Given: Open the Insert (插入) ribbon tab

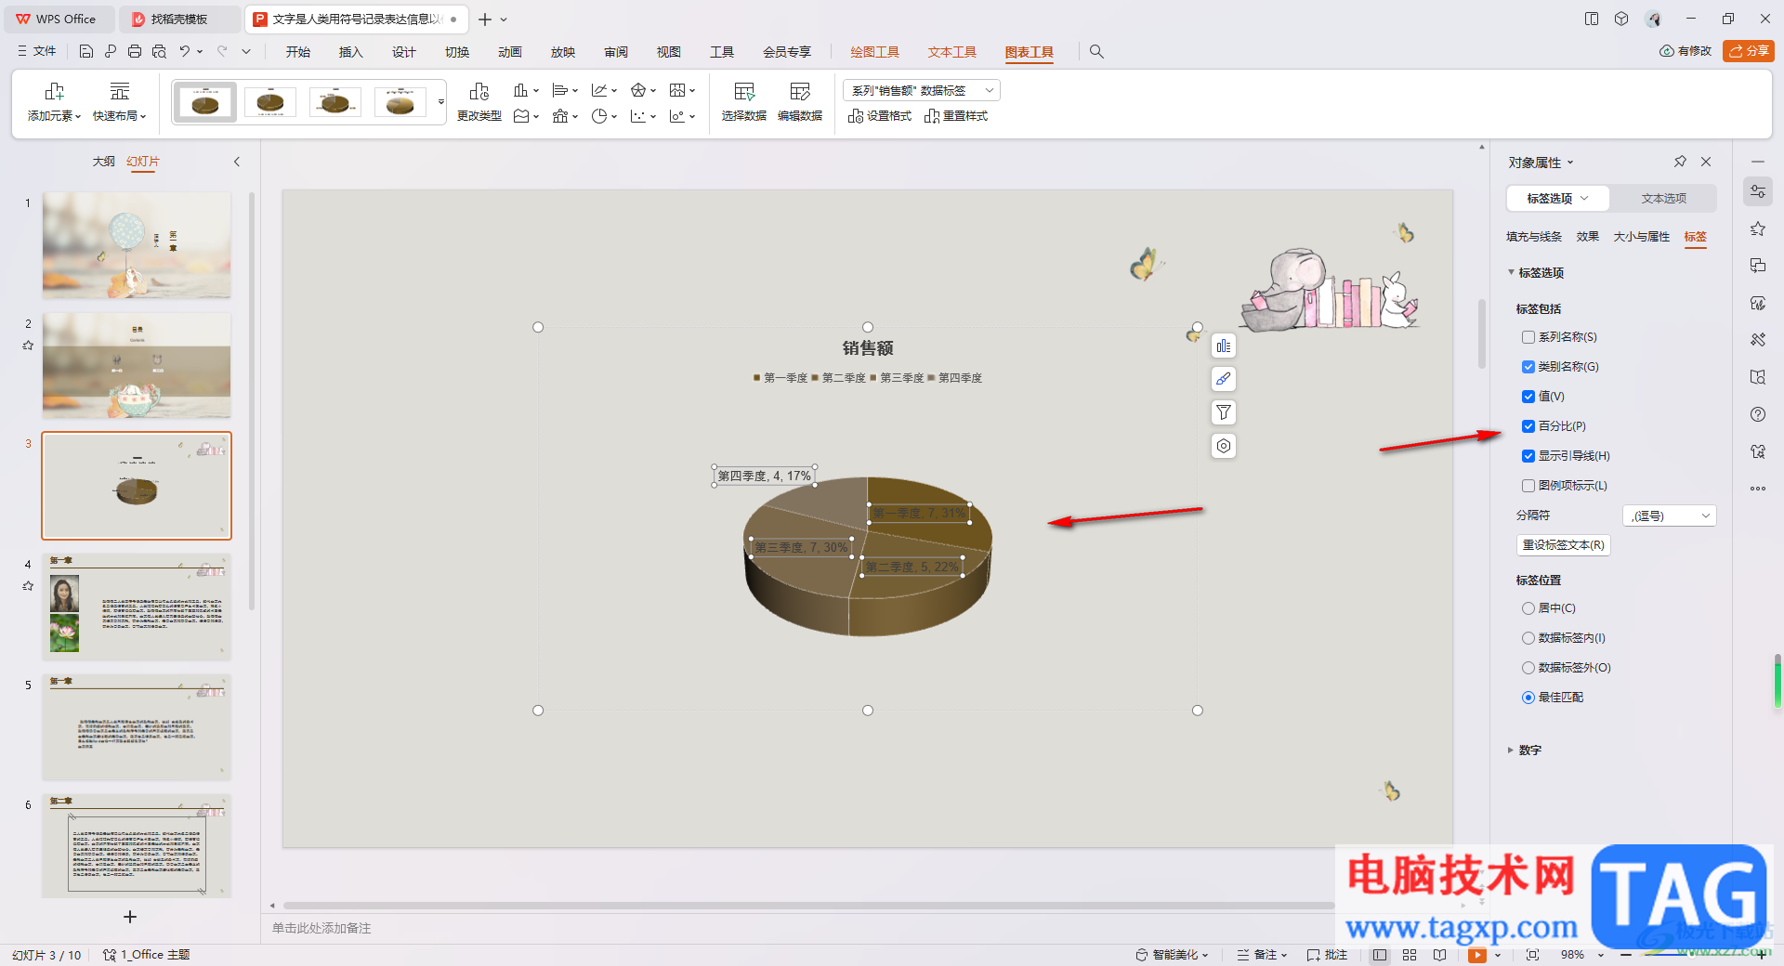Looking at the screenshot, I should point(350,52).
